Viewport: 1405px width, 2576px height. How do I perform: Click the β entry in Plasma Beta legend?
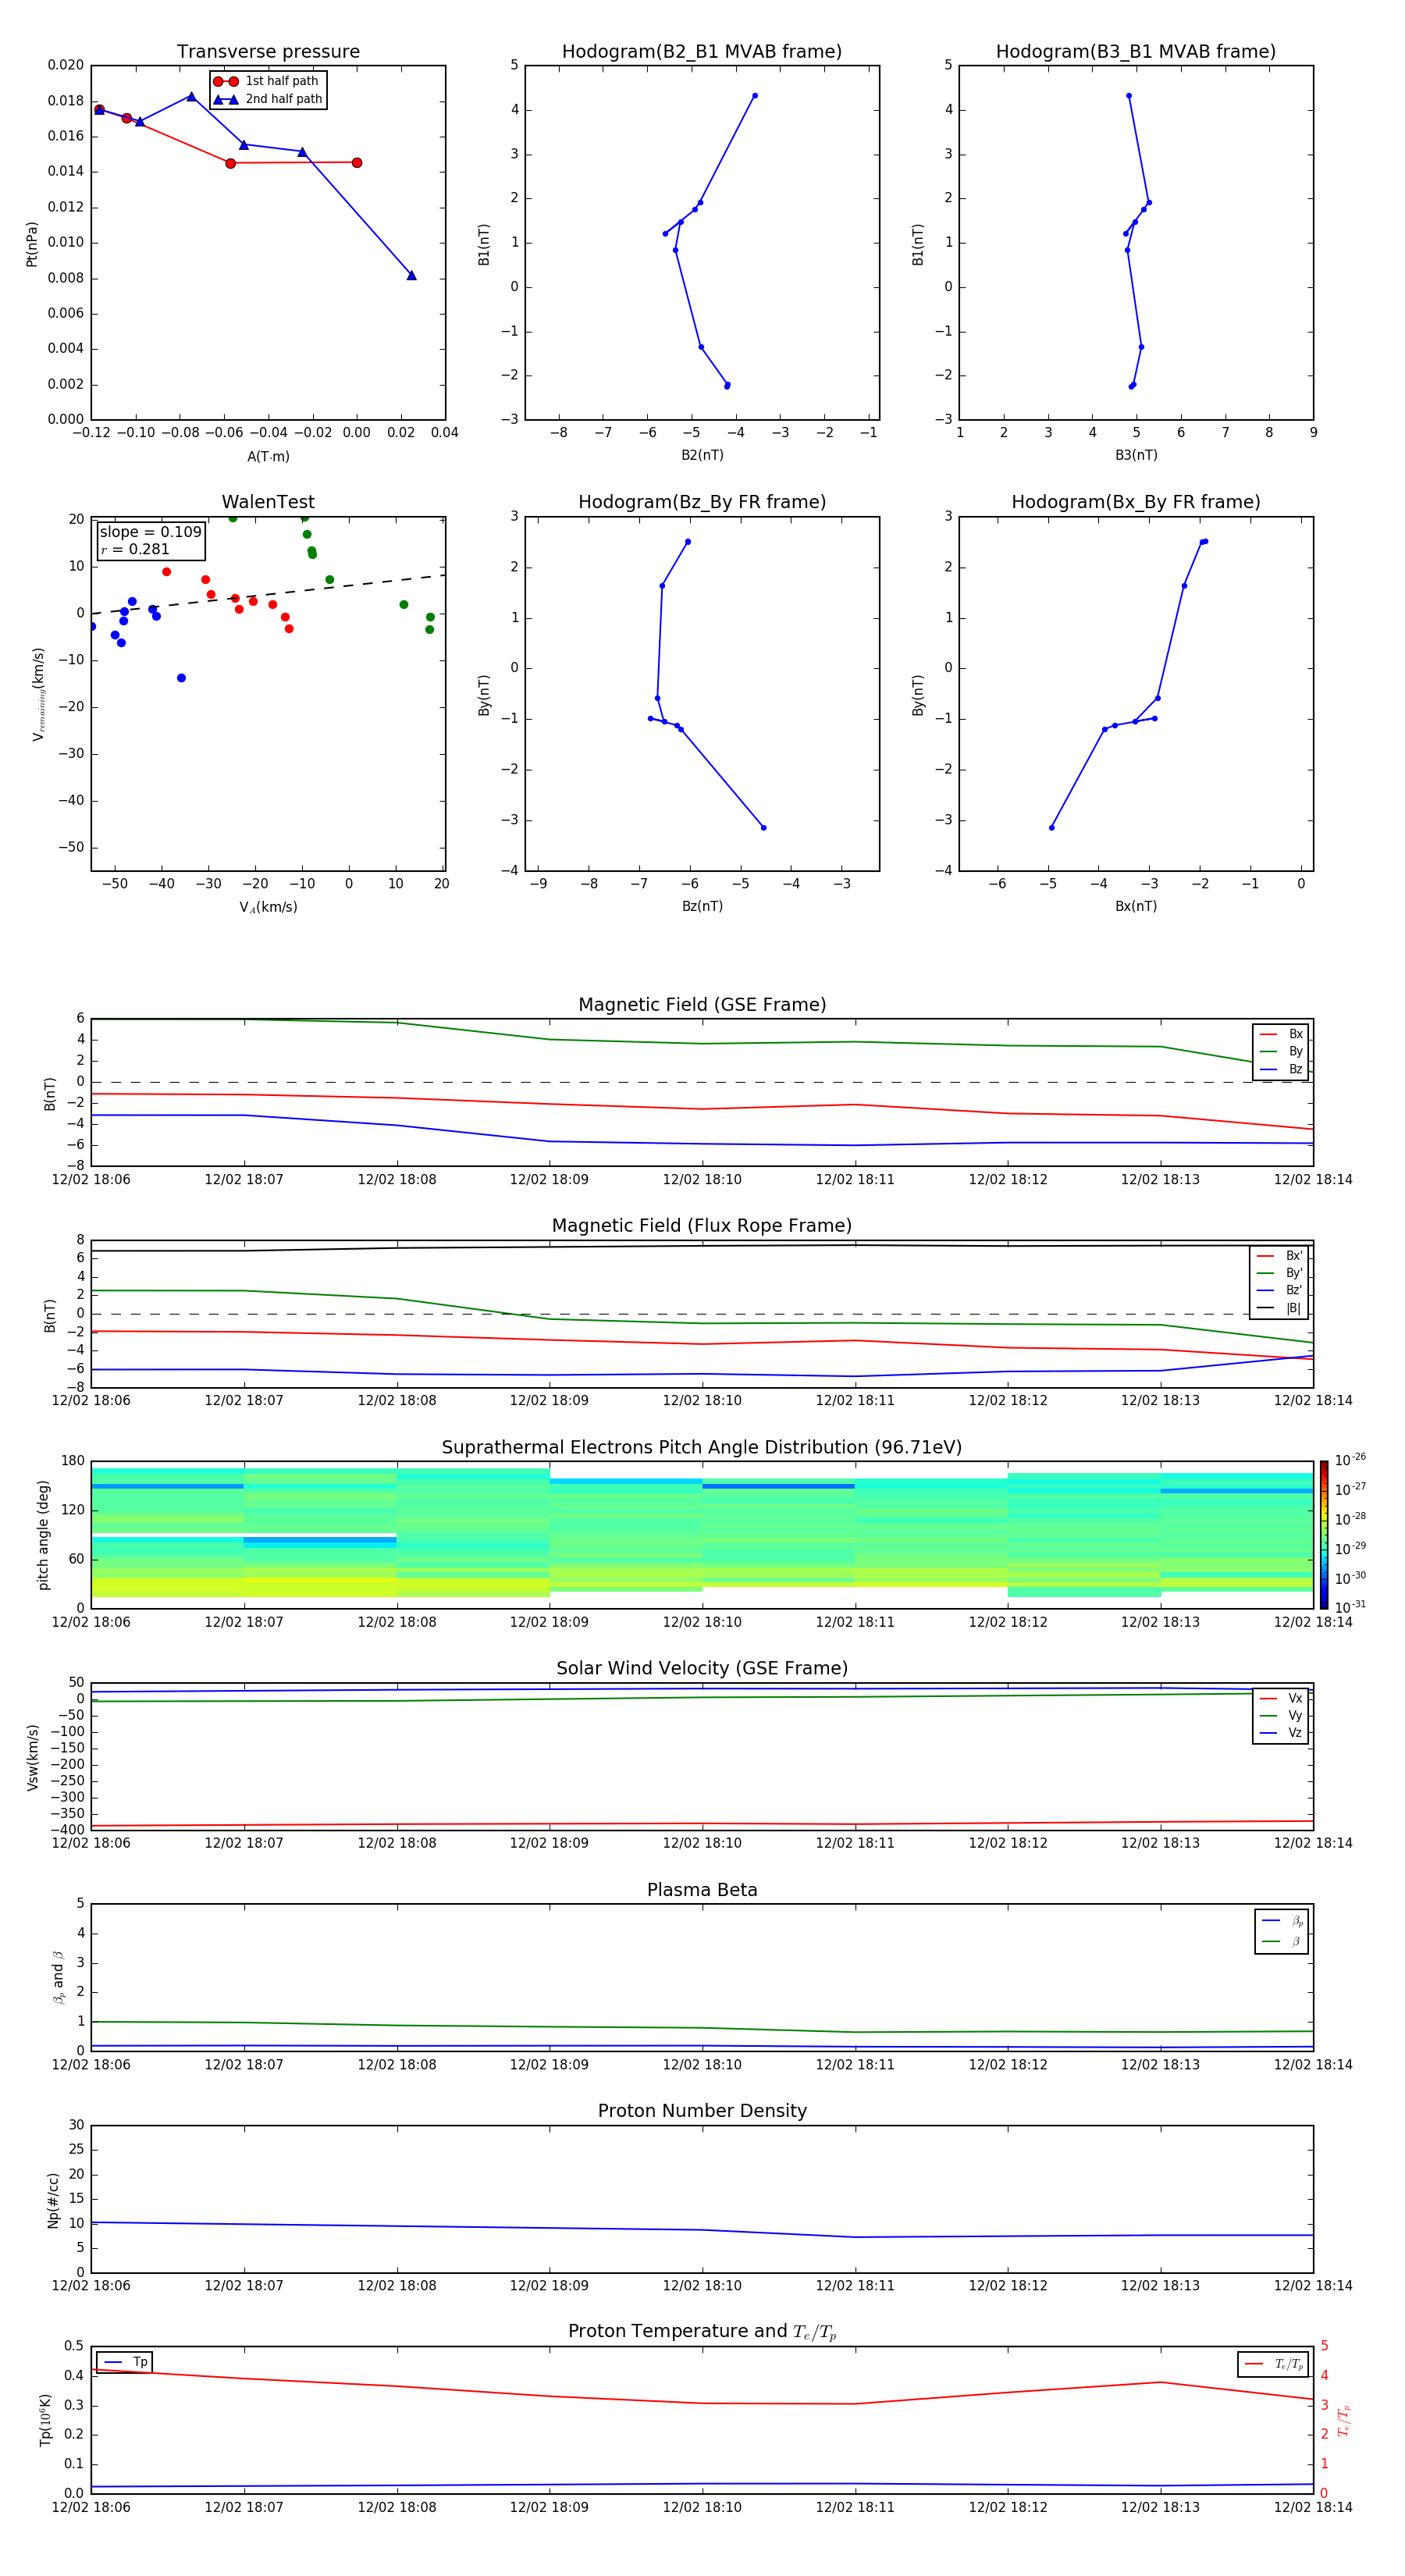pos(1282,1942)
